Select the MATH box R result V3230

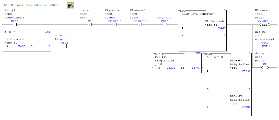(246, 107)
